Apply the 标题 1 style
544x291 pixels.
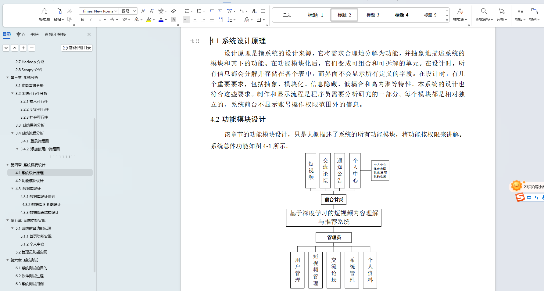pos(315,15)
